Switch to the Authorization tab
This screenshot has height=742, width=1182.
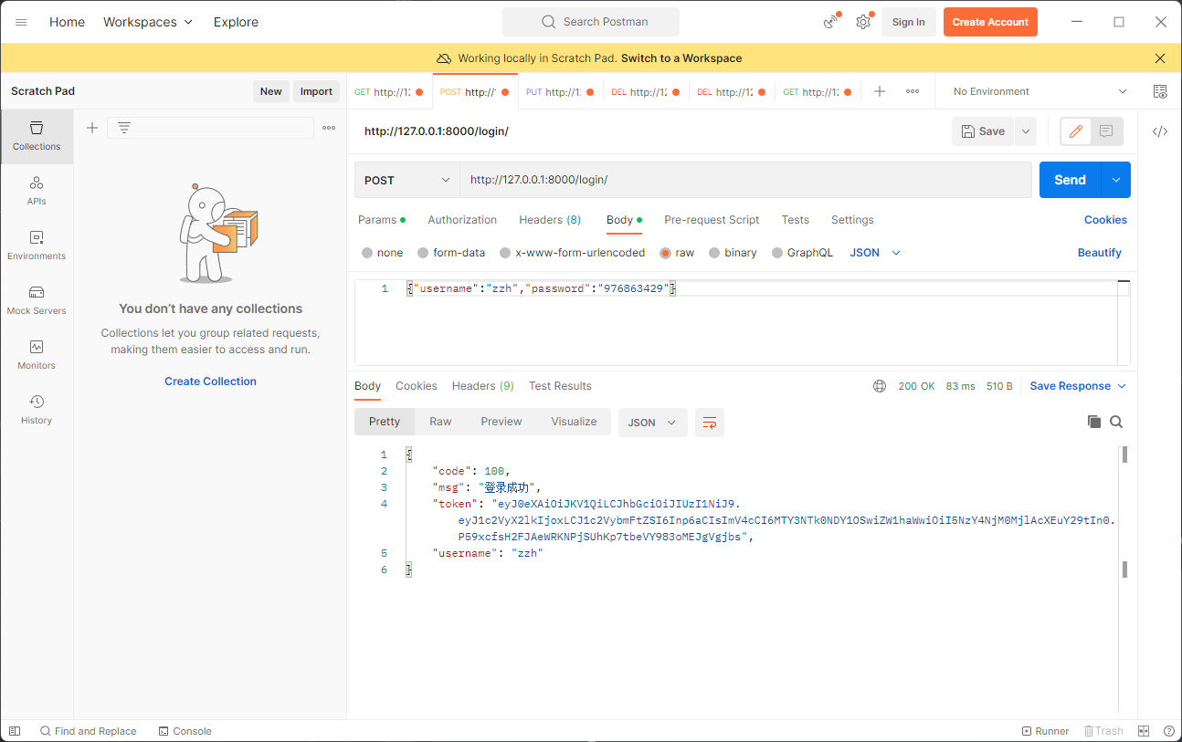tap(462, 220)
